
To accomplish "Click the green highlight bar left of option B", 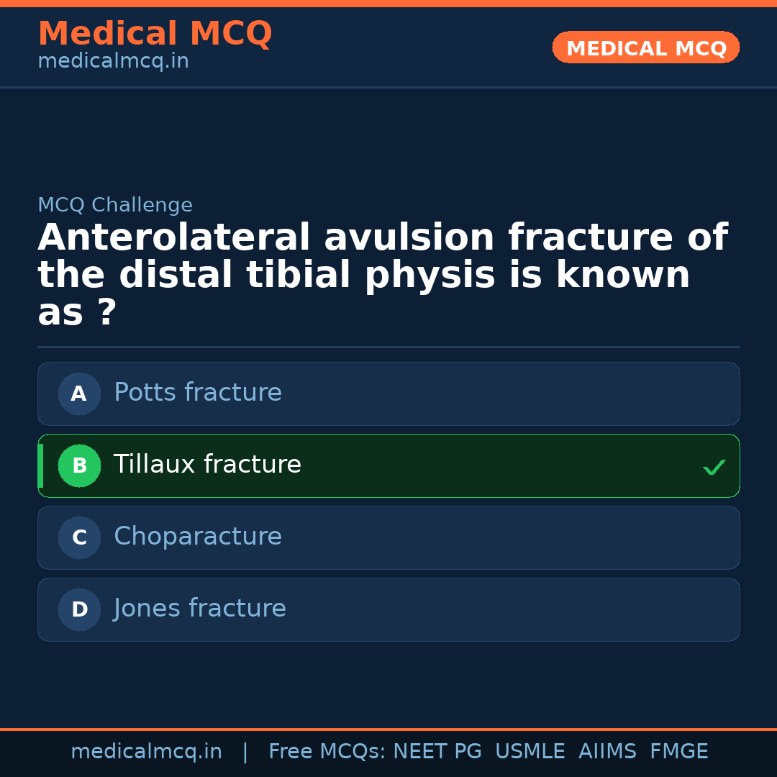I will 40,465.
